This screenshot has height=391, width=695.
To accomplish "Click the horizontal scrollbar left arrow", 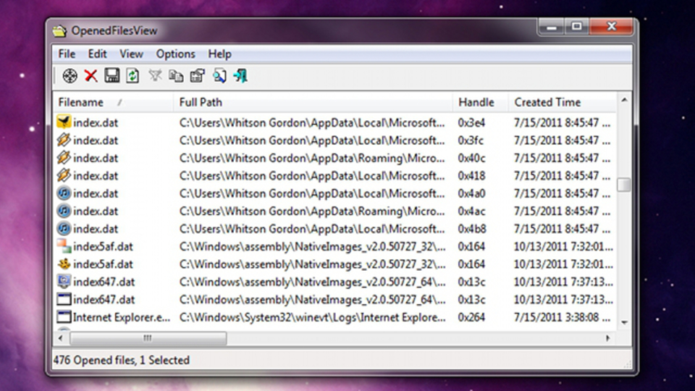I will (x=61, y=338).
